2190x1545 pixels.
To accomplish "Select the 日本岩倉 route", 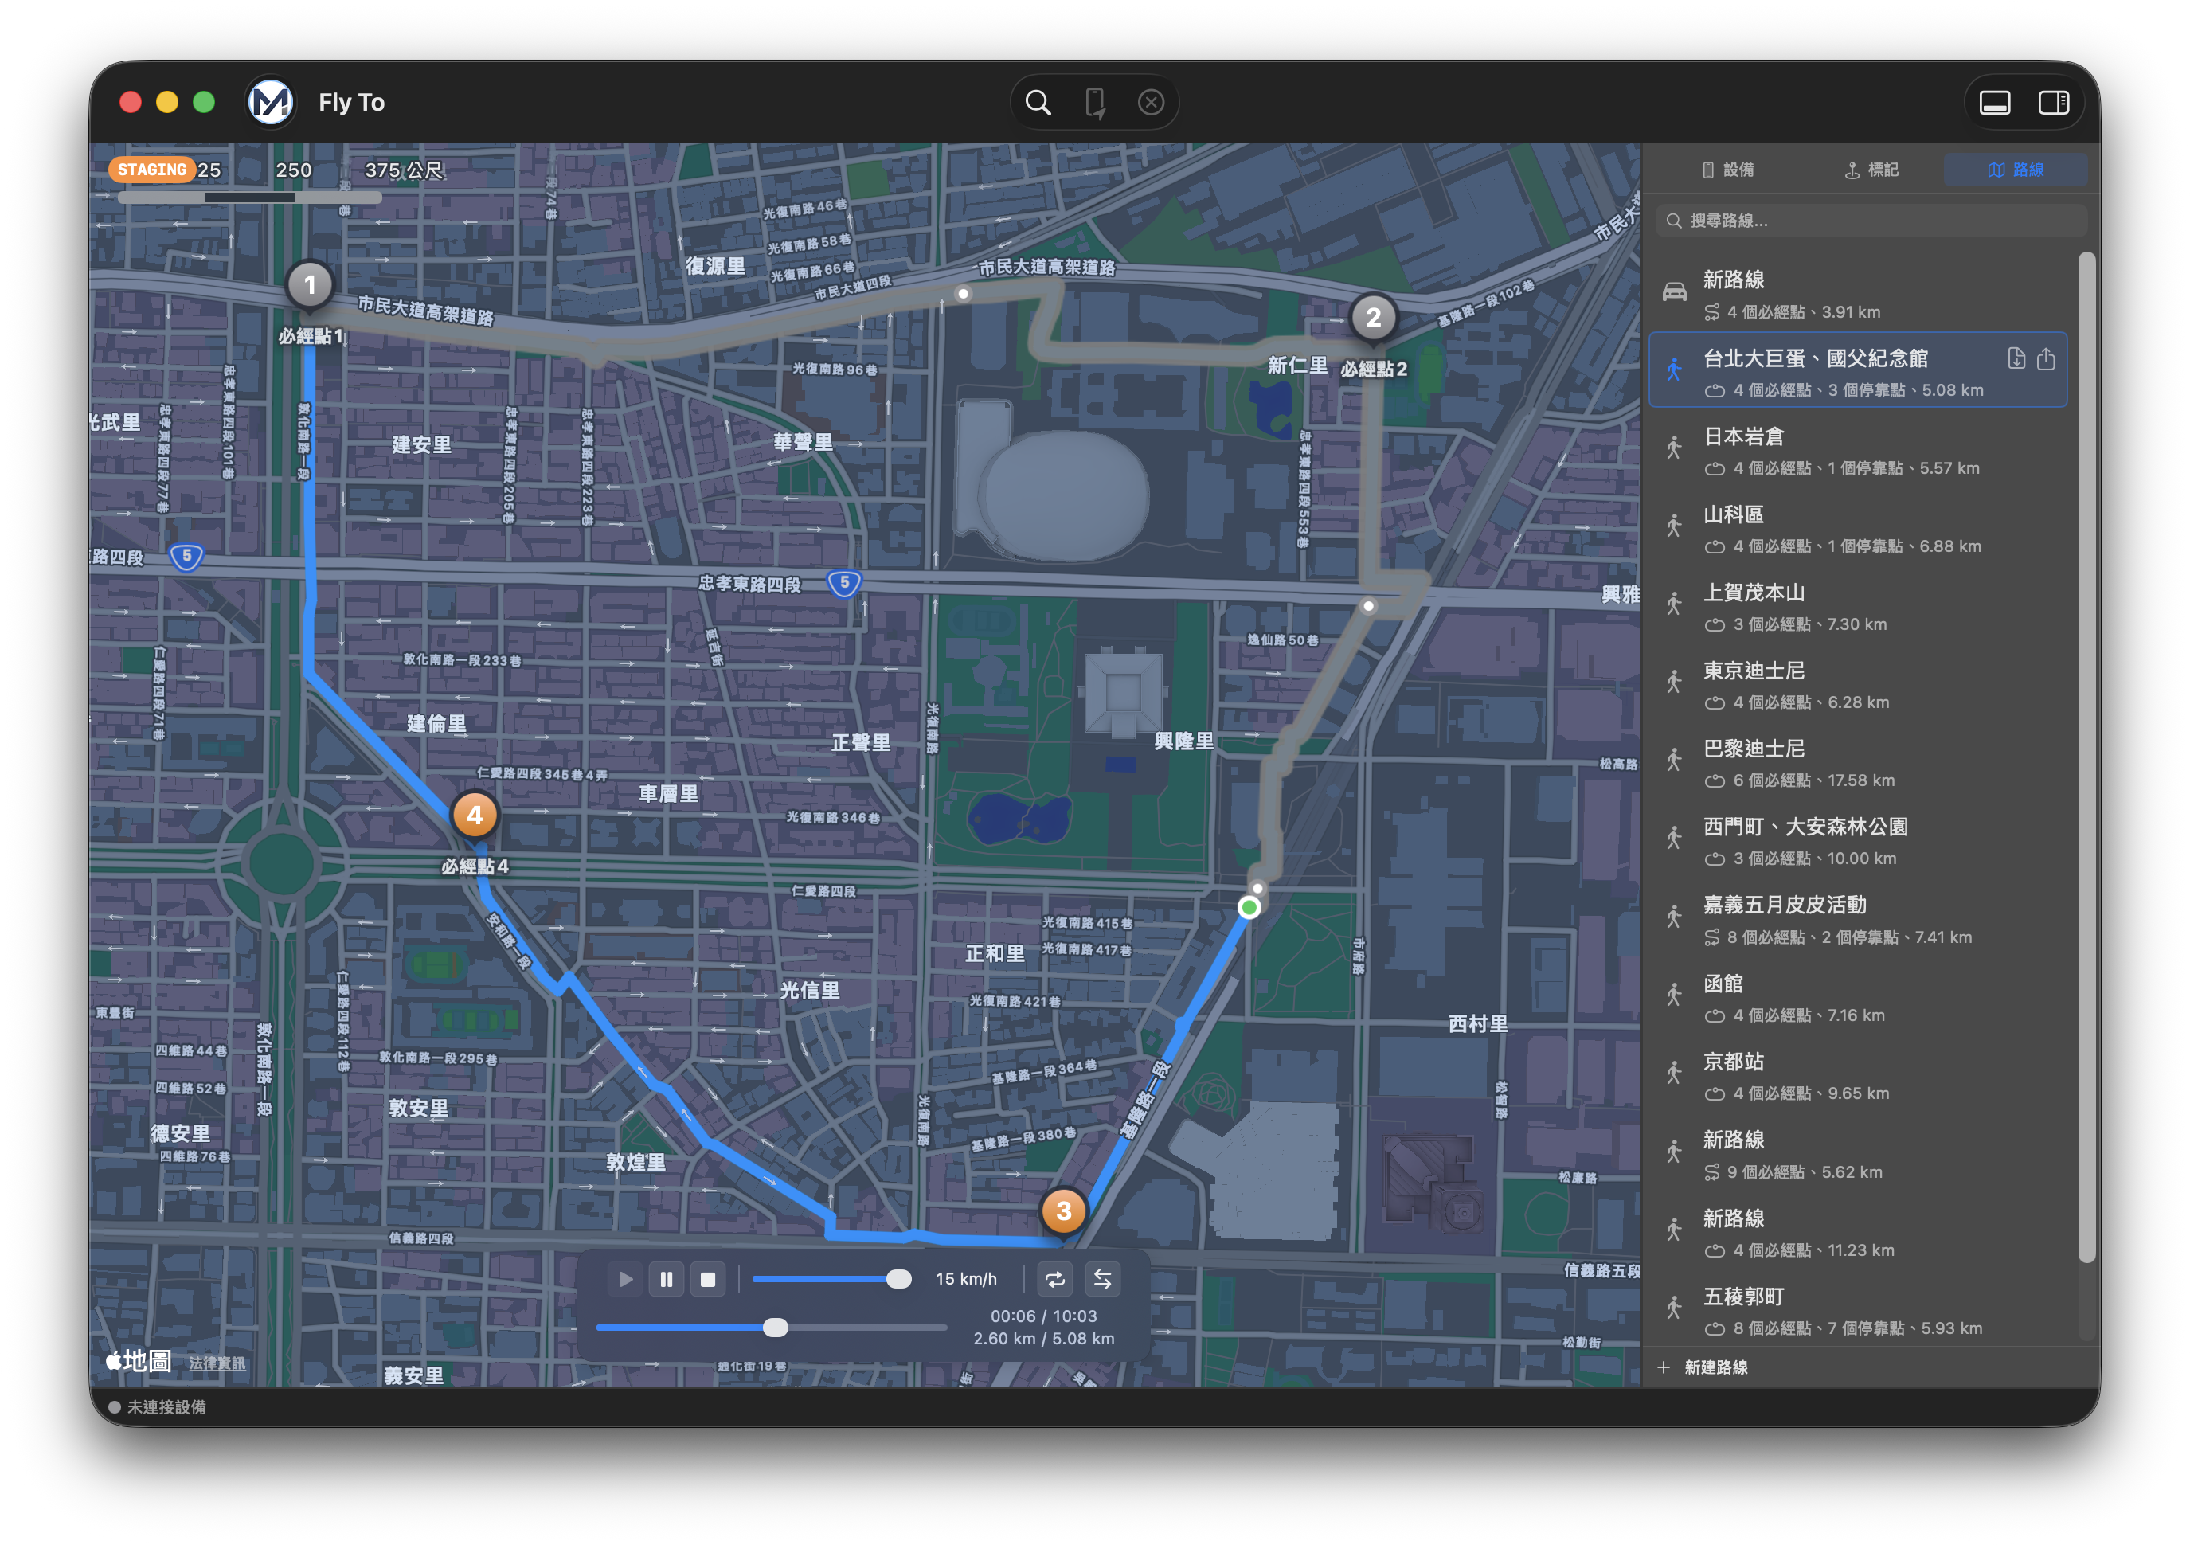I will (1858, 450).
